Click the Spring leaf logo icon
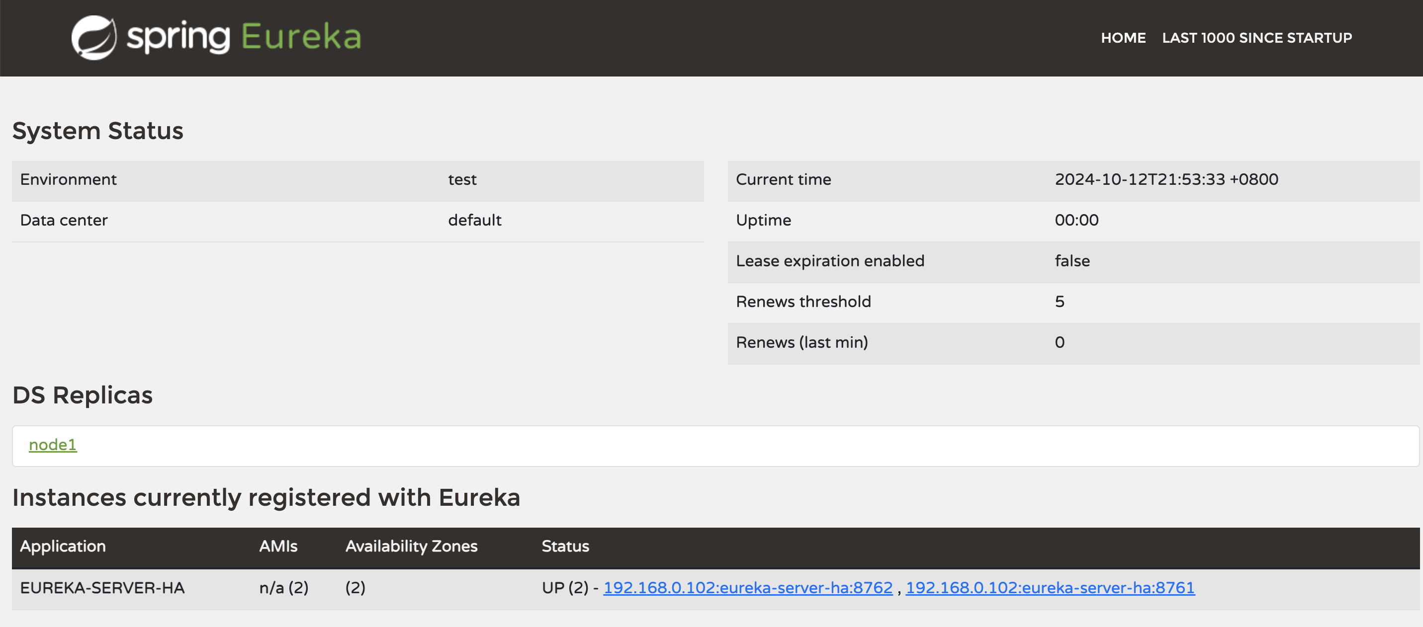This screenshot has height=627, width=1423. click(93, 38)
